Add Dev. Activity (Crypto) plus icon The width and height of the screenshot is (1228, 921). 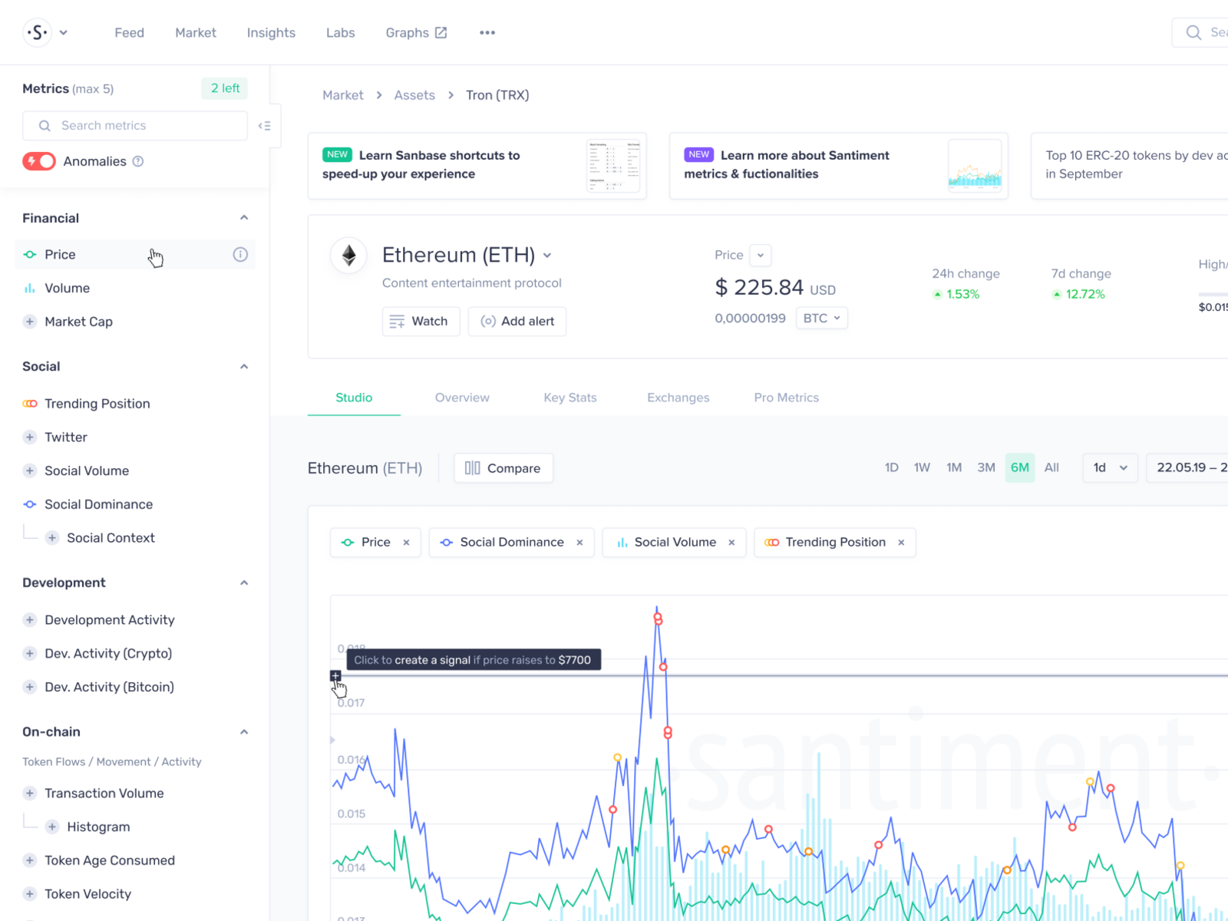click(30, 653)
